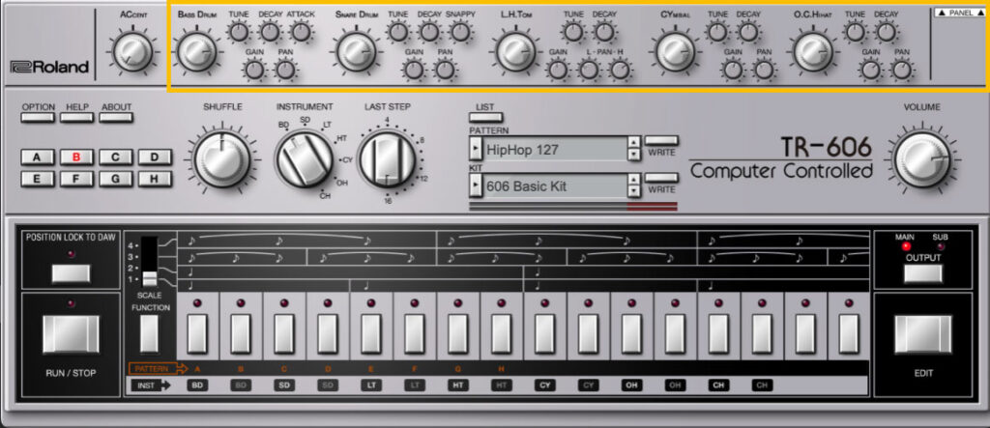Click the O.C.Hihat Pan knob
990x428 pixels.
(x=902, y=70)
